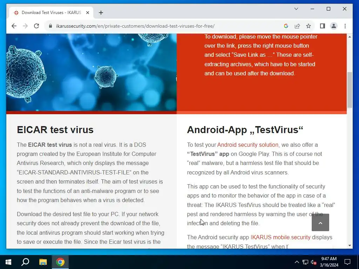
Task: Click the forward navigation arrow
Action: (25, 26)
